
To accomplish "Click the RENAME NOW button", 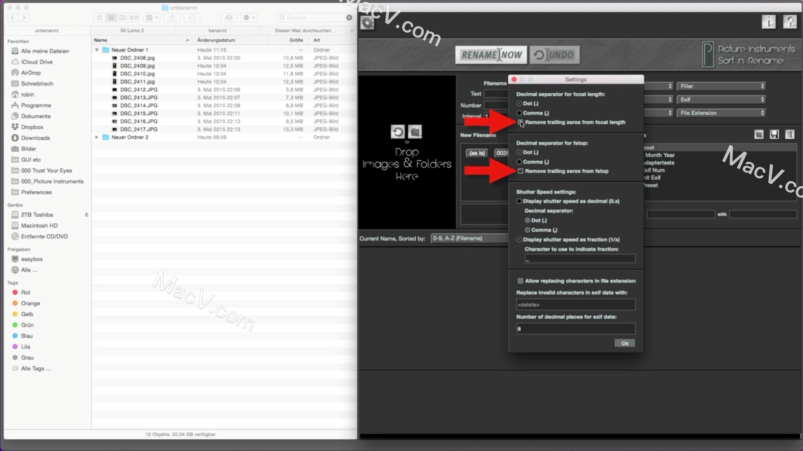I will tap(490, 54).
